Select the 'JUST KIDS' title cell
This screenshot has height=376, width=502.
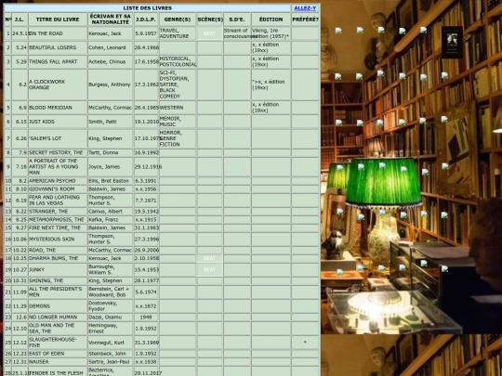click(58, 122)
